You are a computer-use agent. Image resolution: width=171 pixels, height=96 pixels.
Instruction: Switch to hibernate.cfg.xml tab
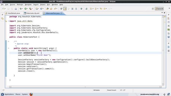(x=33, y=13)
